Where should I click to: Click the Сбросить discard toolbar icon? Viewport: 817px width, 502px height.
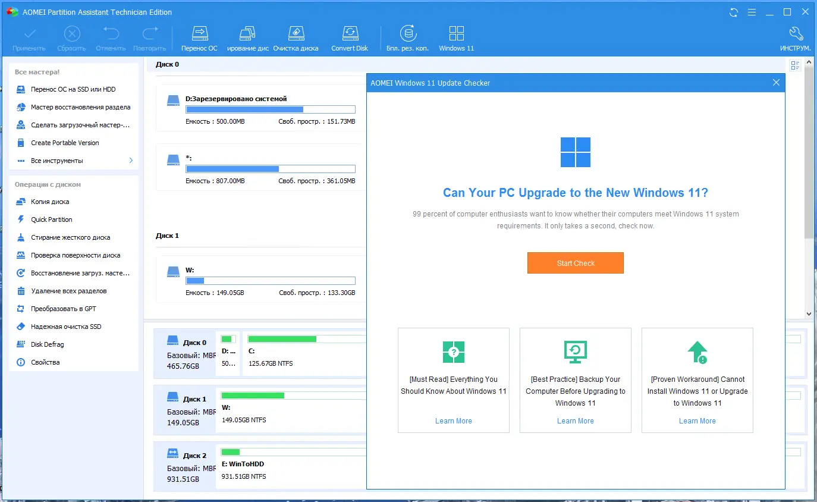72,33
